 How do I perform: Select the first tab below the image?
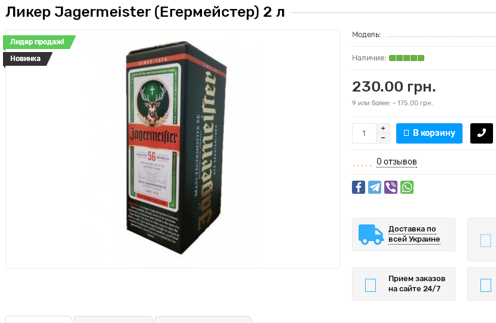(39, 319)
